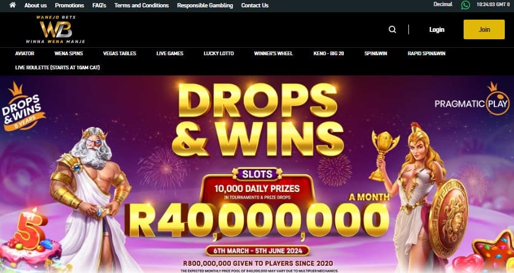514x273 pixels.
Task: Click the yellow Join button
Action: tap(484, 29)
